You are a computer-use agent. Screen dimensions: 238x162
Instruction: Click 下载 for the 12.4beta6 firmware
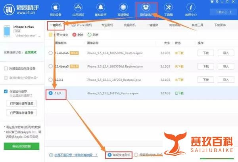tap(206, 53)
